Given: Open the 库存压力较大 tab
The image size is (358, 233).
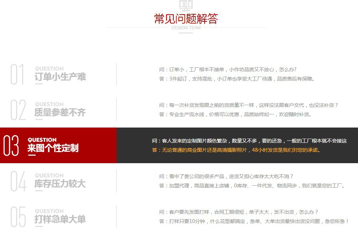Looking at the screenshot, I should click(60, 183).
